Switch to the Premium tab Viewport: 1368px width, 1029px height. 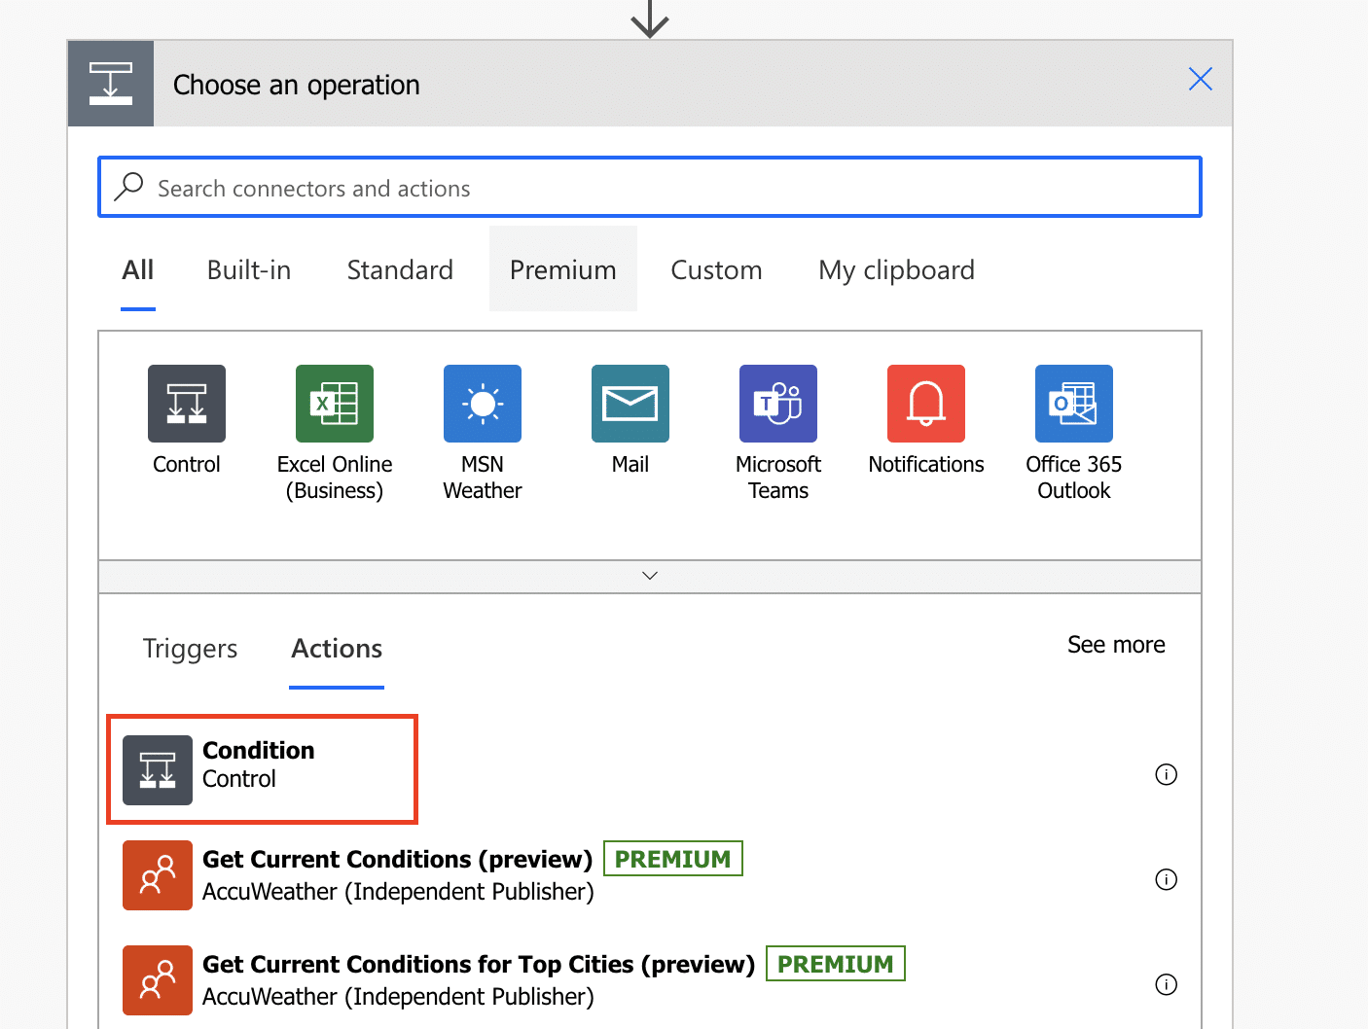click(x=563, y=269)
